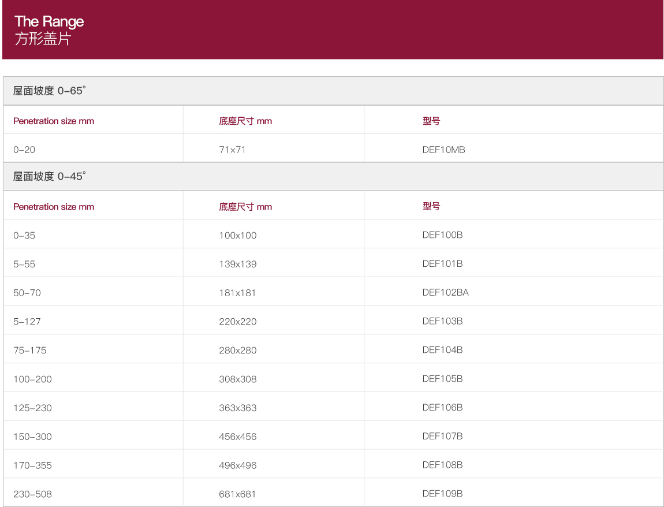Select the '屋面坡度 0-45°' section header
664x507 pixels.
(333, 176)
